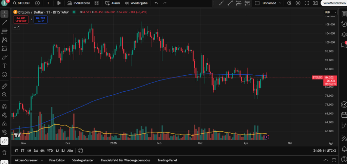Open the notifications bell icon
The height and width of the screenshot is (164, 347).
click(344, 149)
